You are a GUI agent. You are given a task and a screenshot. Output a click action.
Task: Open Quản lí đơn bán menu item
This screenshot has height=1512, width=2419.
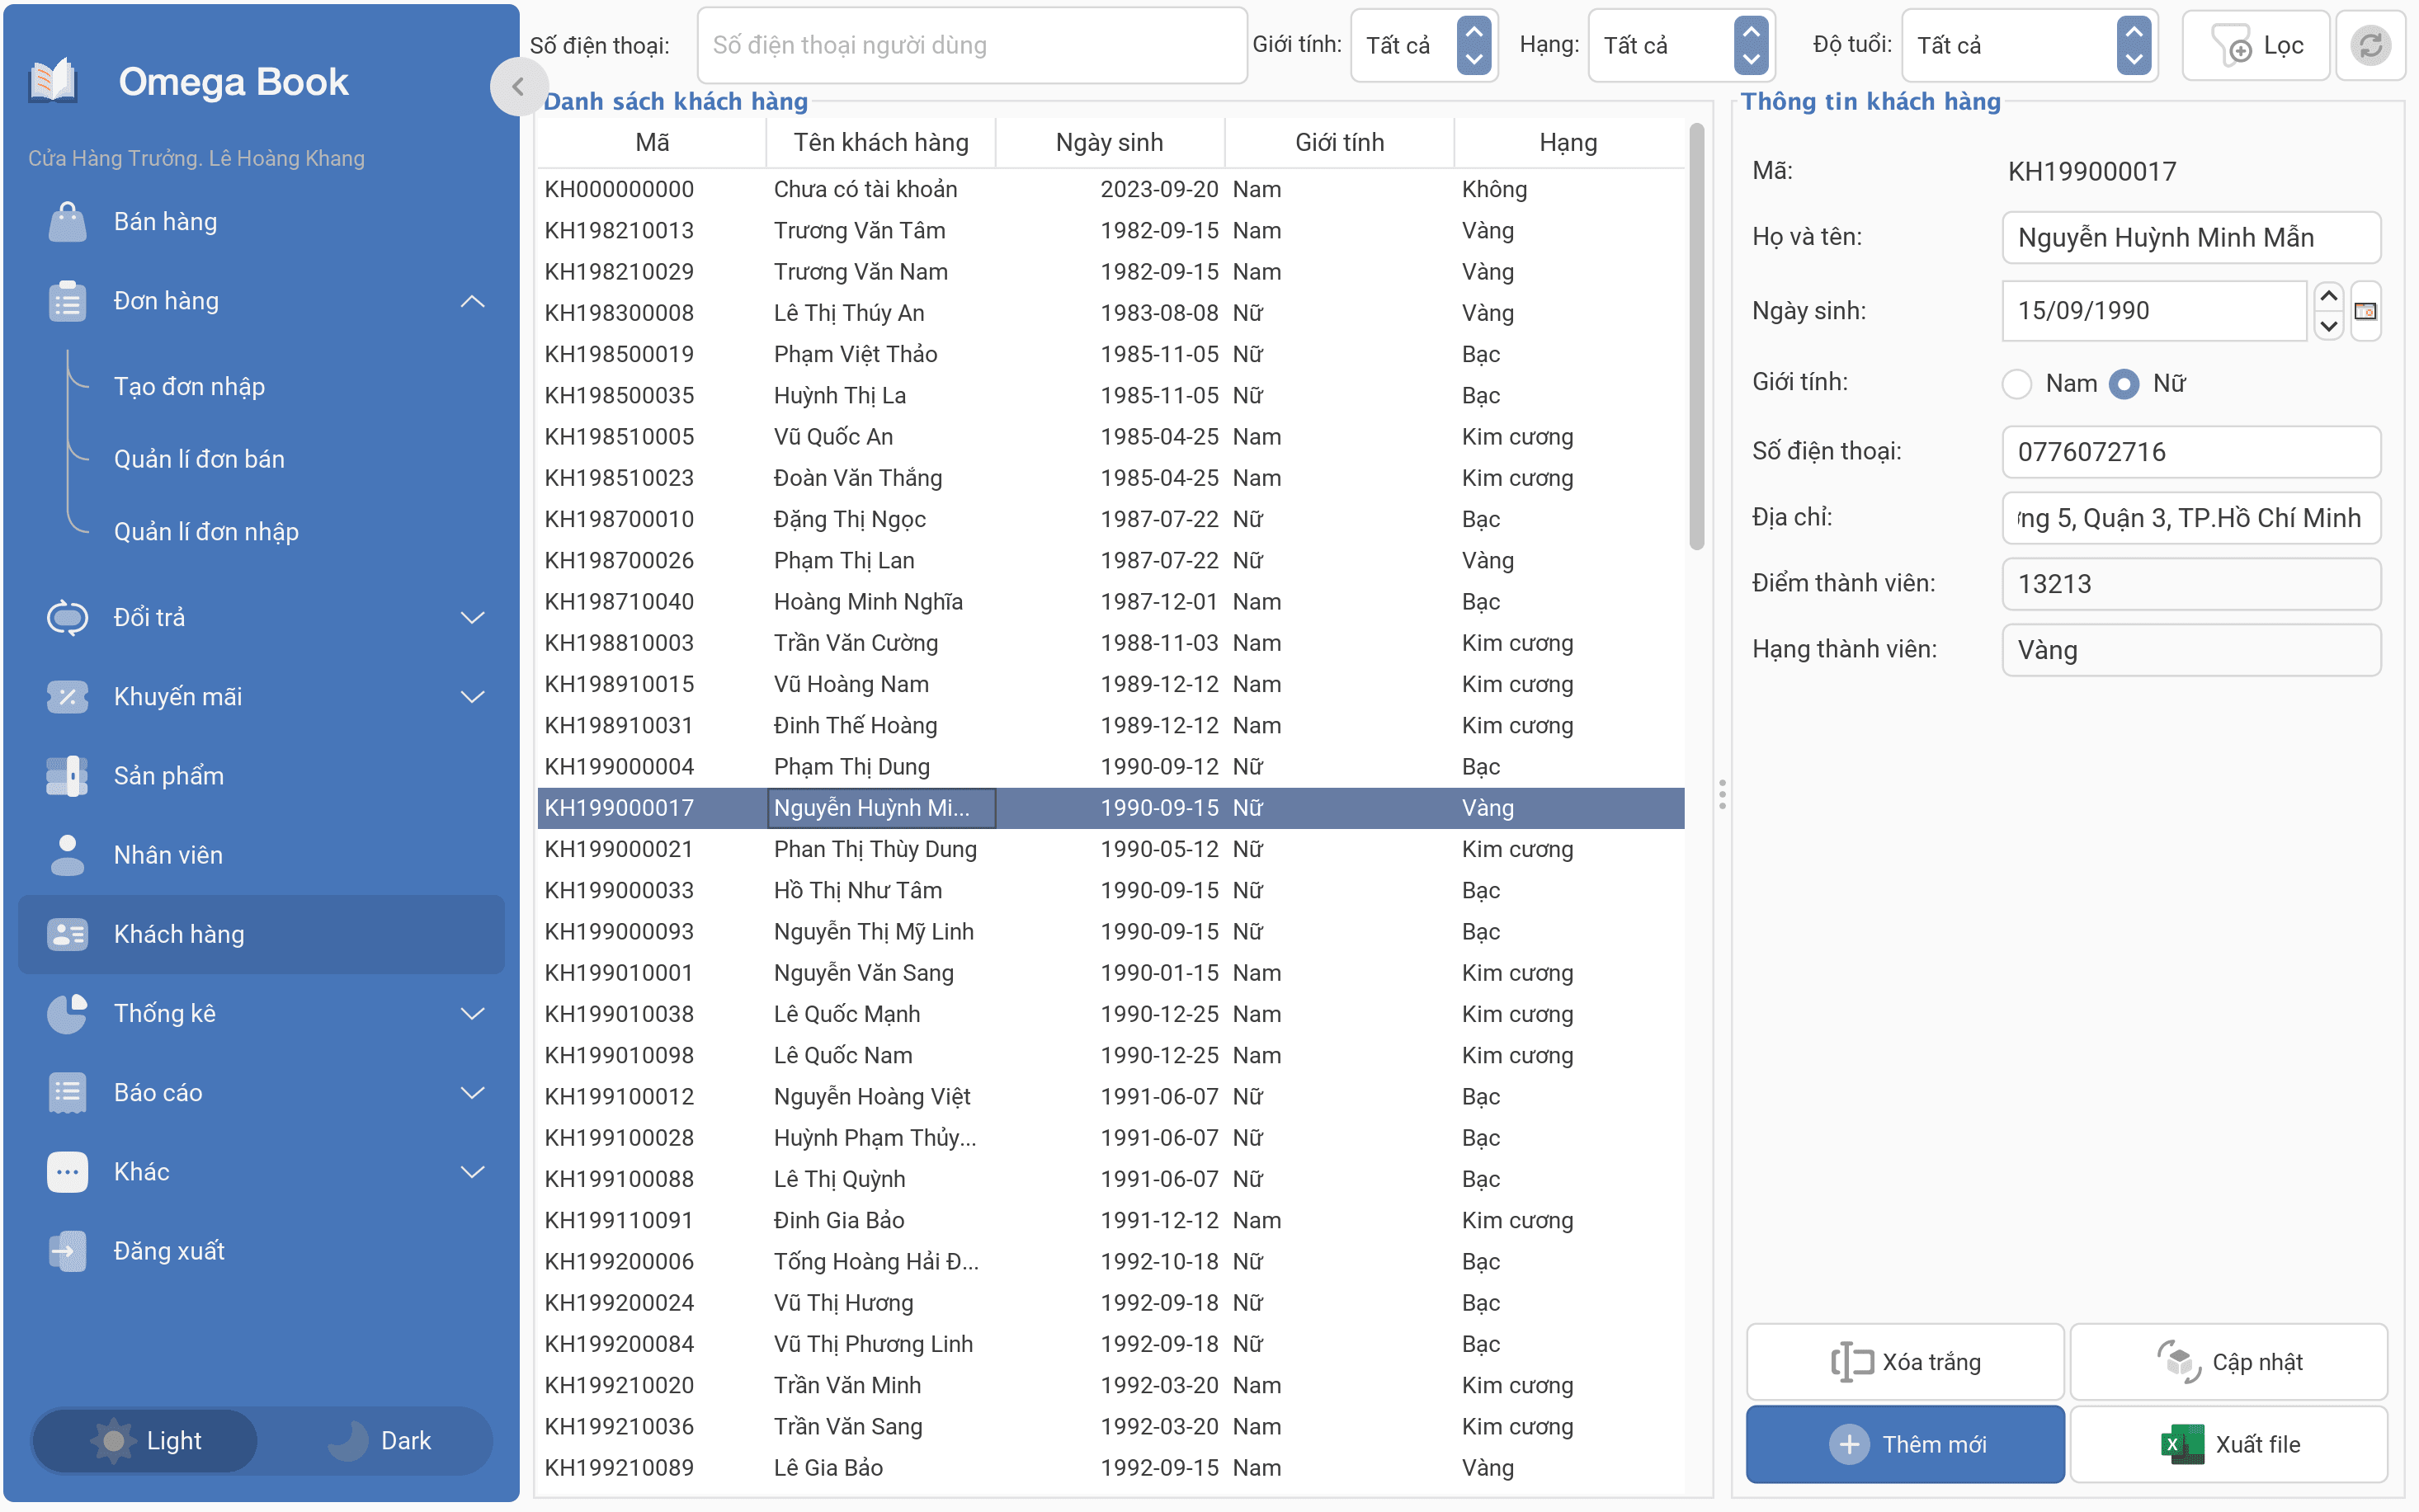[x=199, y=459]
